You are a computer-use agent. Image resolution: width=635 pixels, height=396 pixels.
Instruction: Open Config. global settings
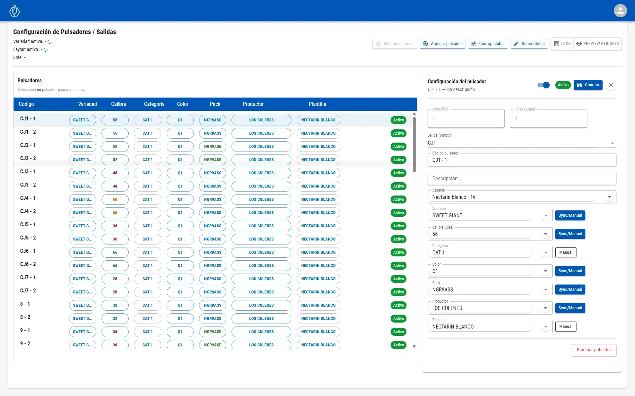click(487, 44)
